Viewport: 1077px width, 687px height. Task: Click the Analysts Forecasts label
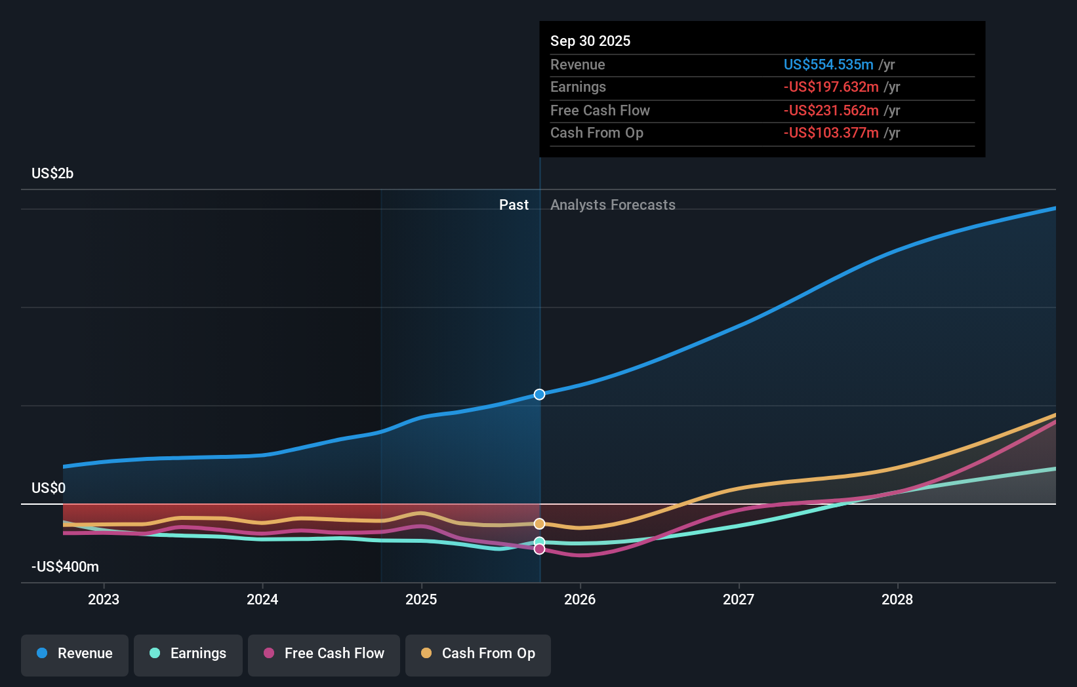point(613,205)
